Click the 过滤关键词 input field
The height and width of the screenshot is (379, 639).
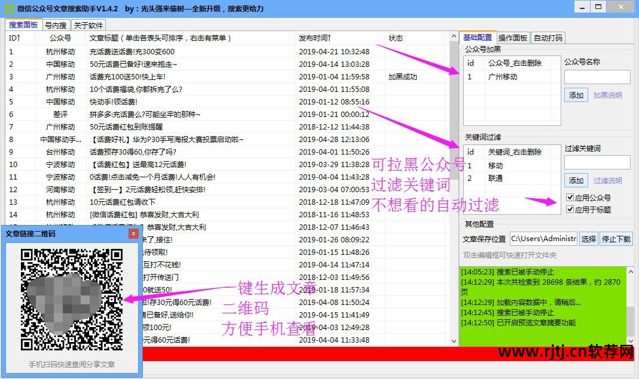point(597,162)
